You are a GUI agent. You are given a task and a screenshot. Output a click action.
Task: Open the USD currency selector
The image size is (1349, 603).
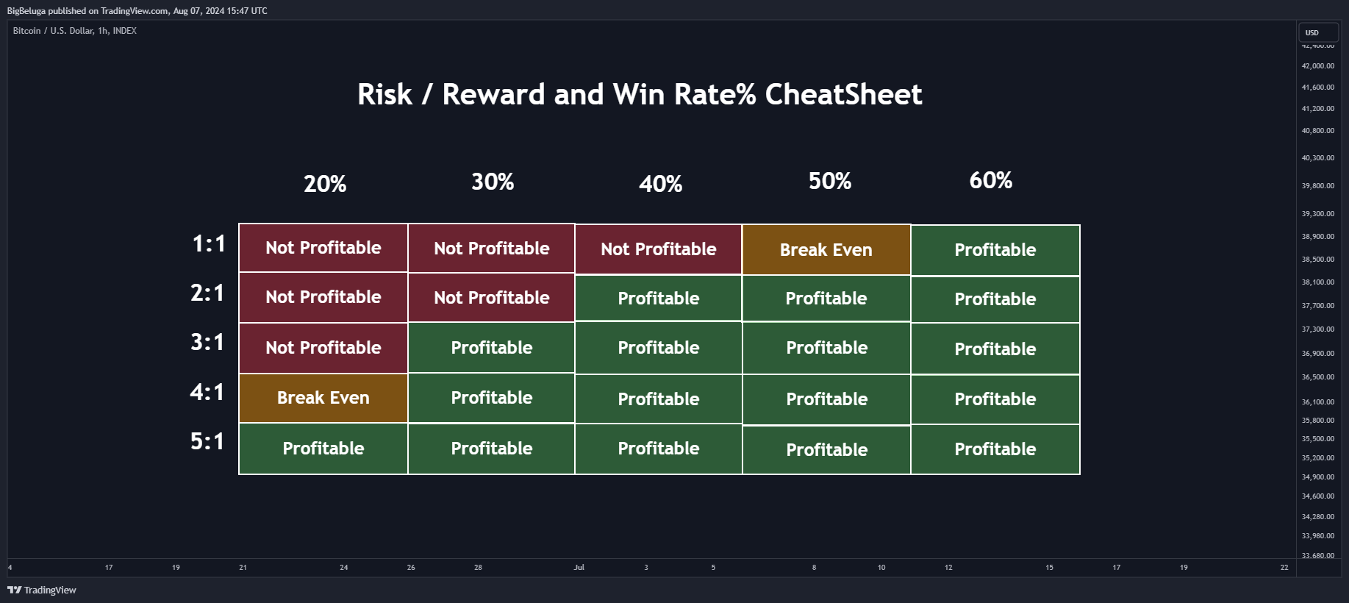click(x=1319, y=32)
